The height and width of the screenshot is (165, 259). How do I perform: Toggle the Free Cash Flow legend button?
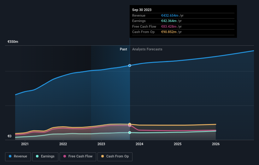78,156
